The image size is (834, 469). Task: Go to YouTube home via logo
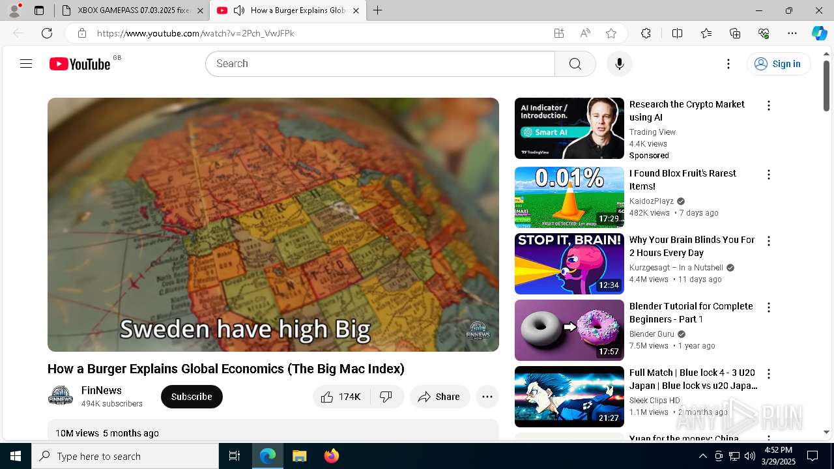[79, 64]
